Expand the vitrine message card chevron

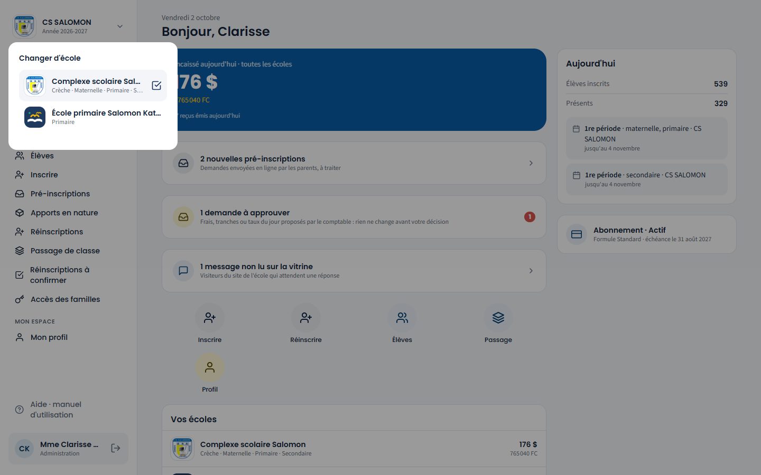pos(531,271)
